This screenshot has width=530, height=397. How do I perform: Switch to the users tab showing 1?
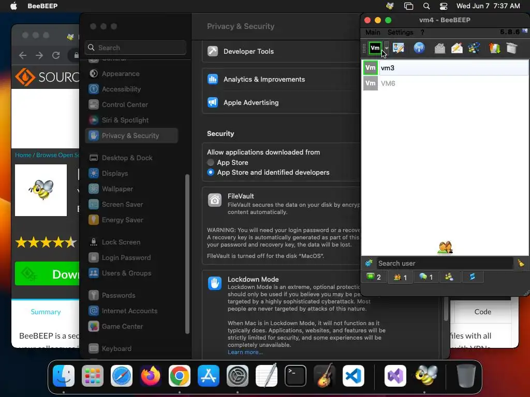400,277
